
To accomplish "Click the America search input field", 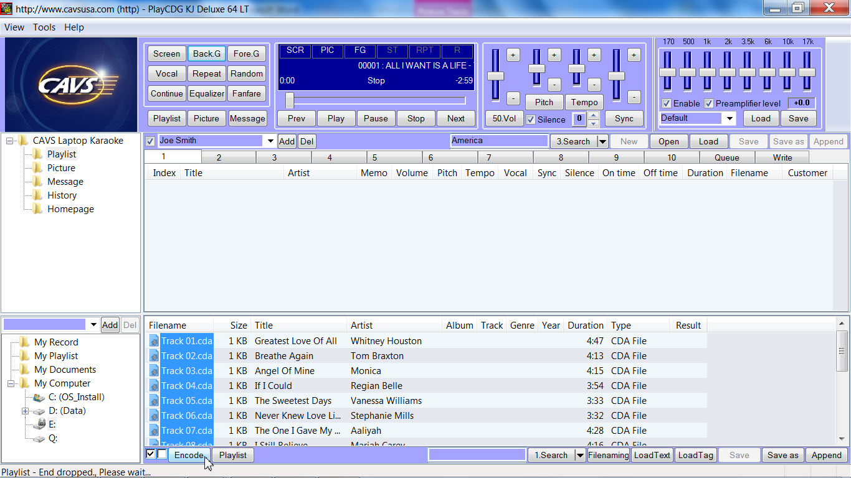I will click(x=499, y=141).
